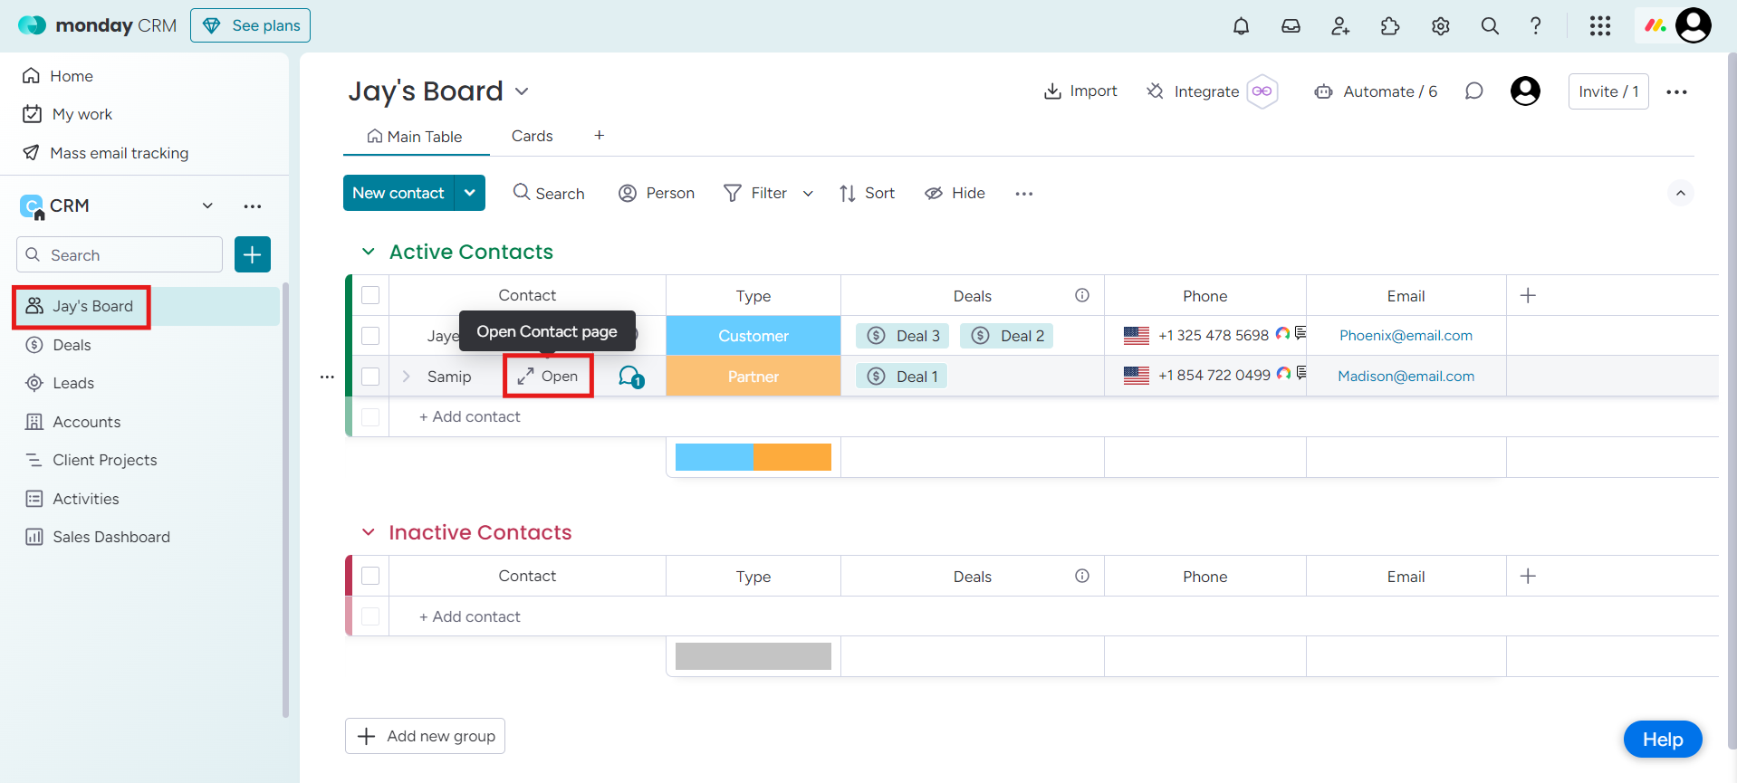Viewport: 1737px width, 783px height.
Task: Tick the checkbox for the Samip row
Action: [x=370, y=377]
